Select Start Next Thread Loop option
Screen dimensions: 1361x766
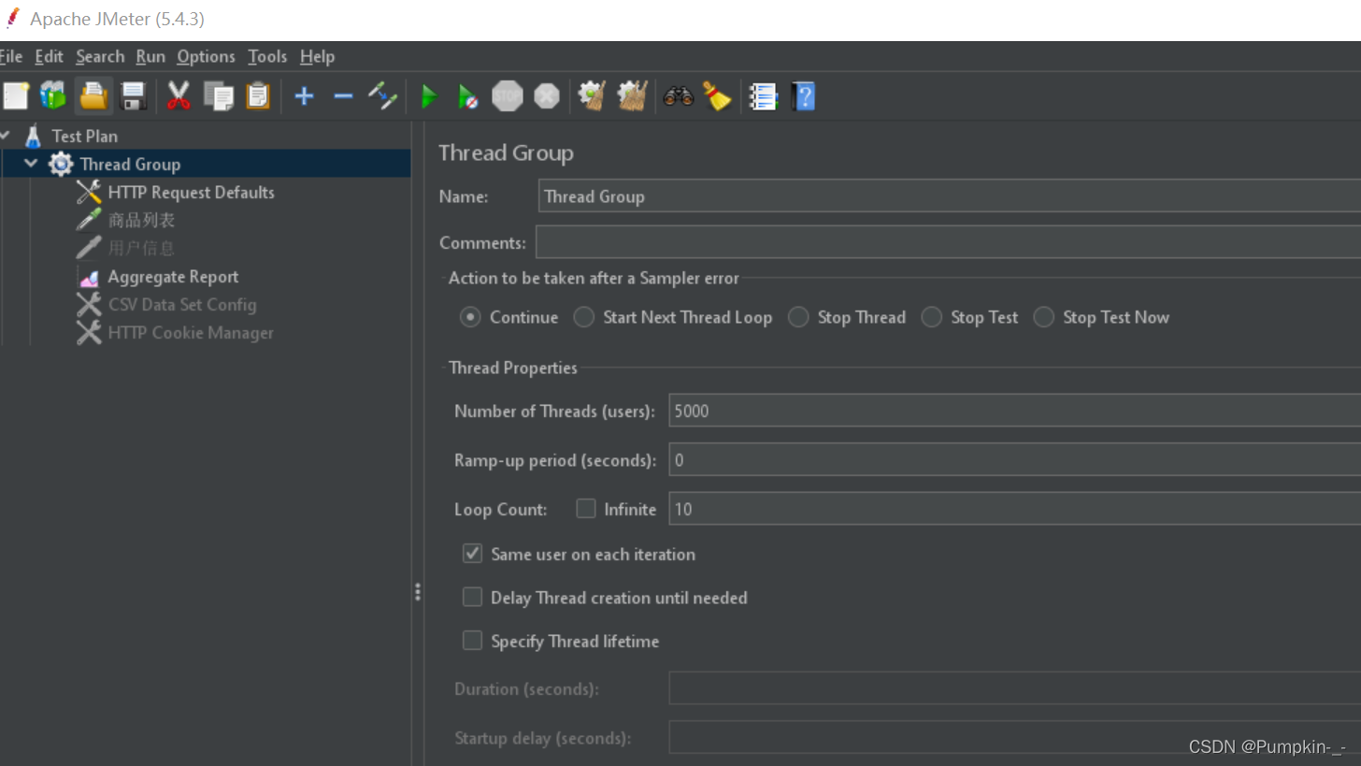pos(584,317)
